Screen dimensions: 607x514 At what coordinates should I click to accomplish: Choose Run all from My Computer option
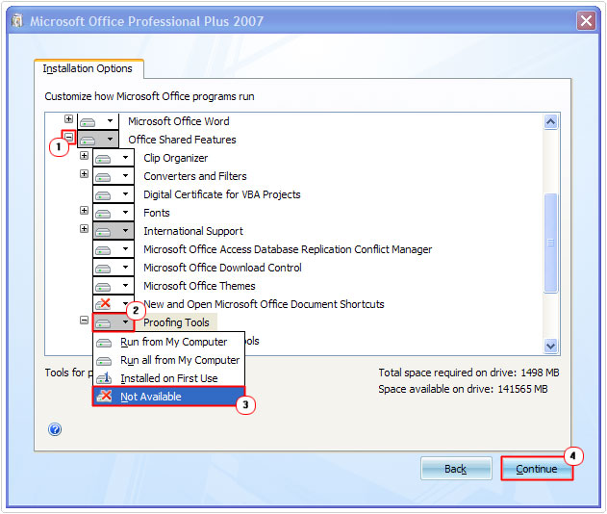[168, 360]
